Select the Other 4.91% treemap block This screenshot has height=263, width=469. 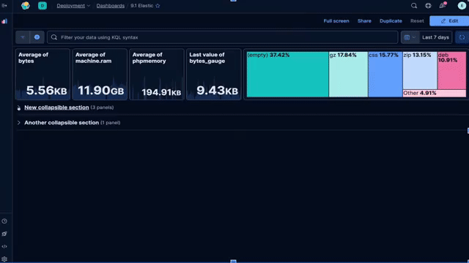[x=435, y=93]
